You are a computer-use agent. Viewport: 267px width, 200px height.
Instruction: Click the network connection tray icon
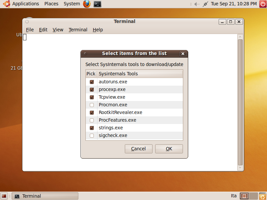[x=205, y=4]
